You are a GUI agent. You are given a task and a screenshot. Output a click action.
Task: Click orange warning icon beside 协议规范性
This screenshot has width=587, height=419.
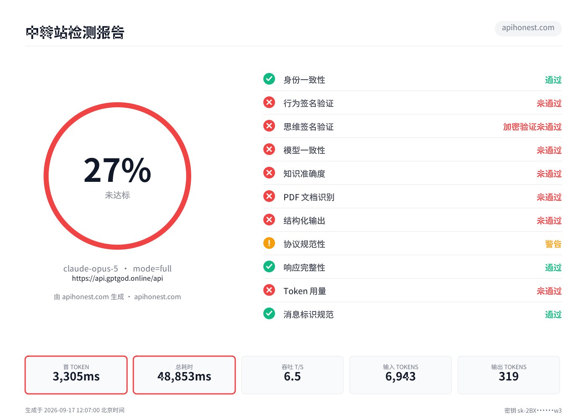click(269, 243)
